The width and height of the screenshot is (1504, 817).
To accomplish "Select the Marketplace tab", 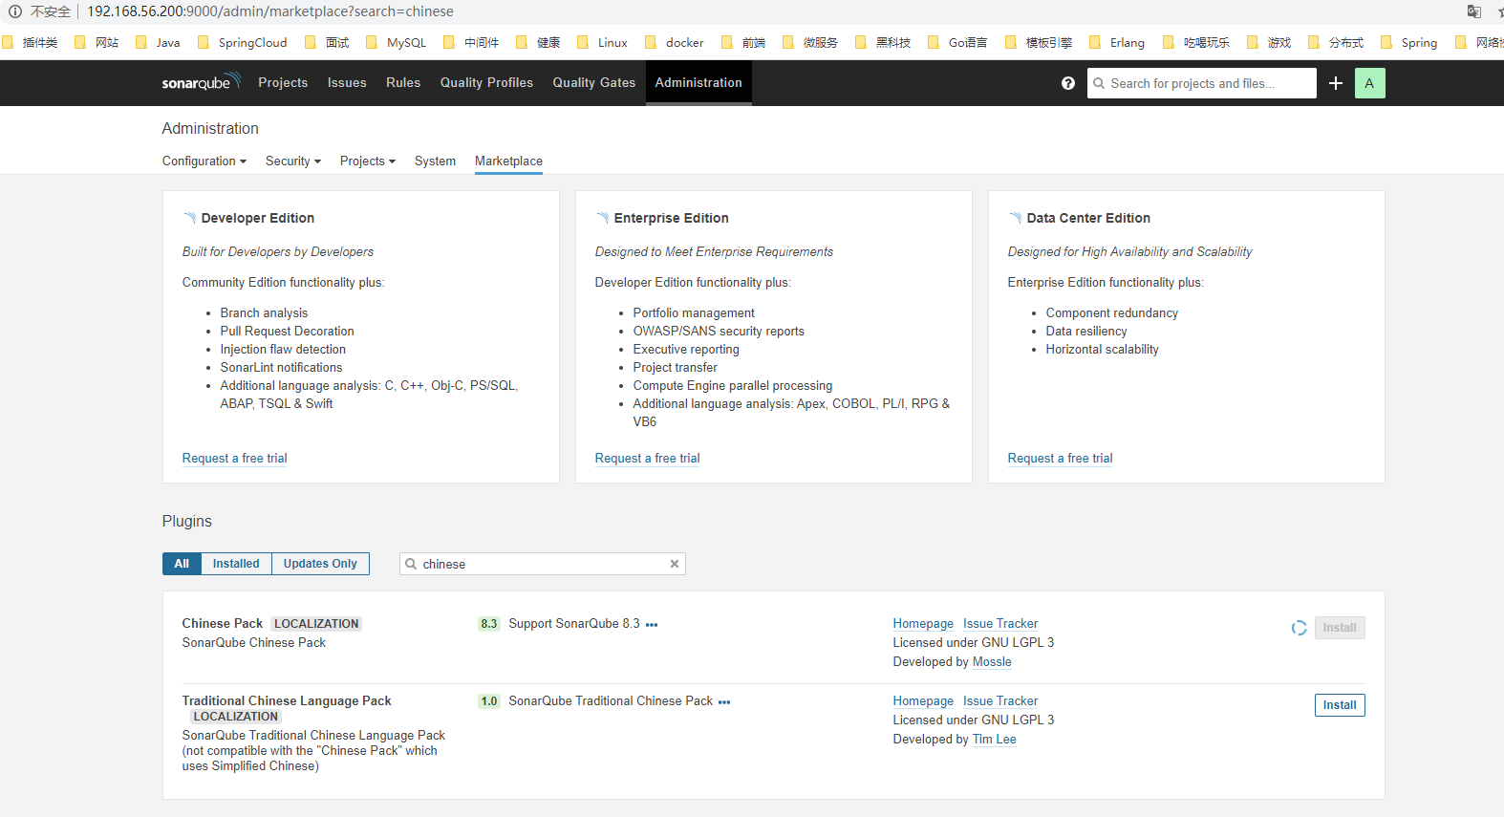I will point(508,161).
